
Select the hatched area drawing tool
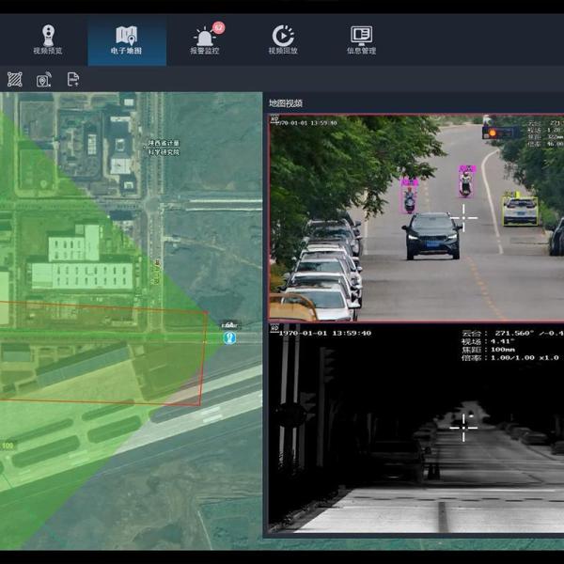coord(15,80)
